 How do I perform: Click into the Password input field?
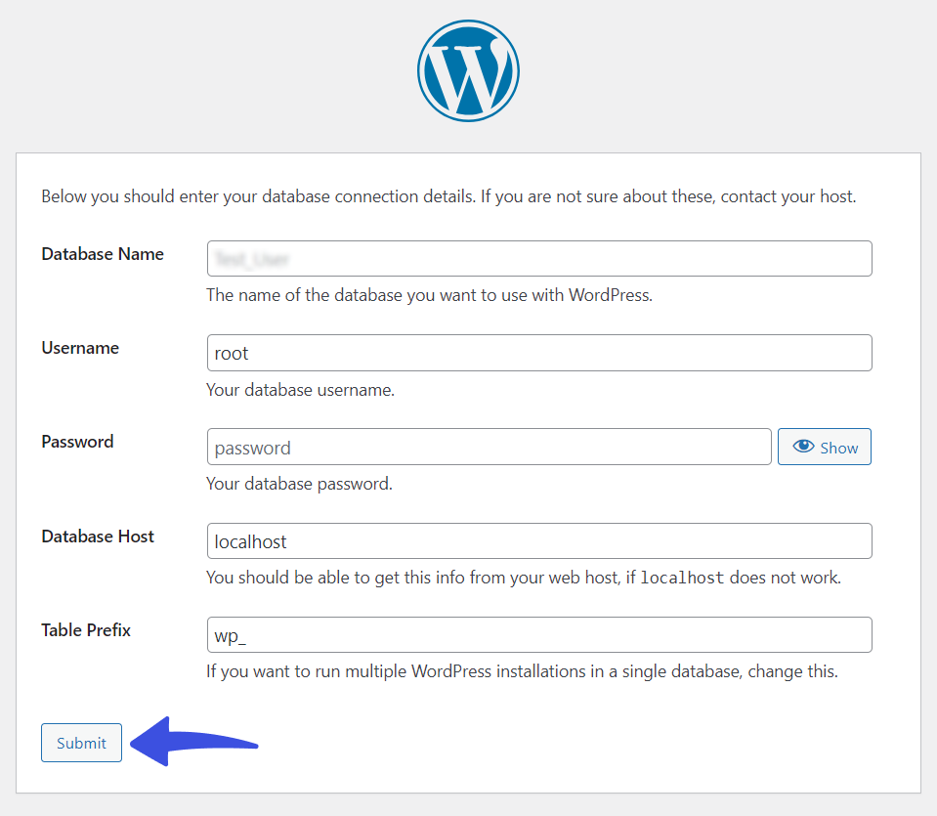489,447
